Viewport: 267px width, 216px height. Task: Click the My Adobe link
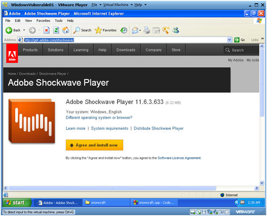click(236, 60)
